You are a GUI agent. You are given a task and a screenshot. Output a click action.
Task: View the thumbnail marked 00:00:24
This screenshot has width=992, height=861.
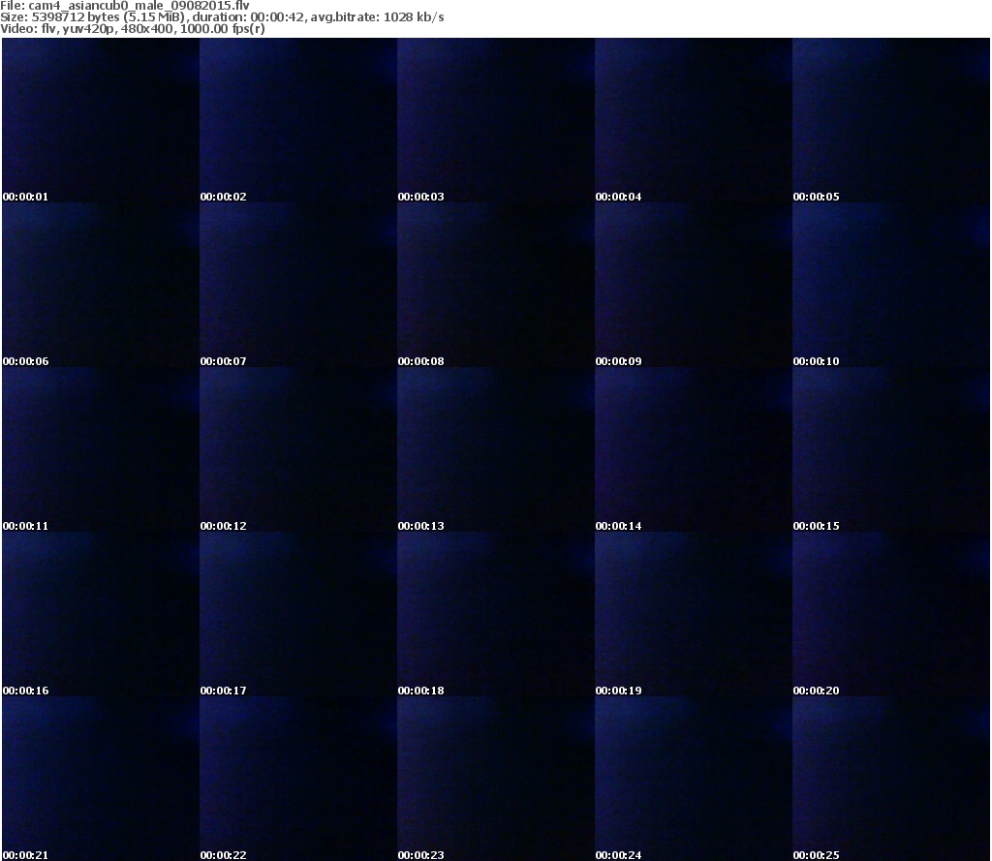tap(694, 778)
